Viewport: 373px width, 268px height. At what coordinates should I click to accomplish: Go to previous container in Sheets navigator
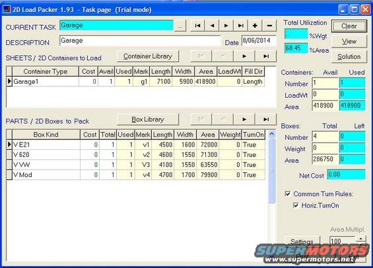click(223, 56)
